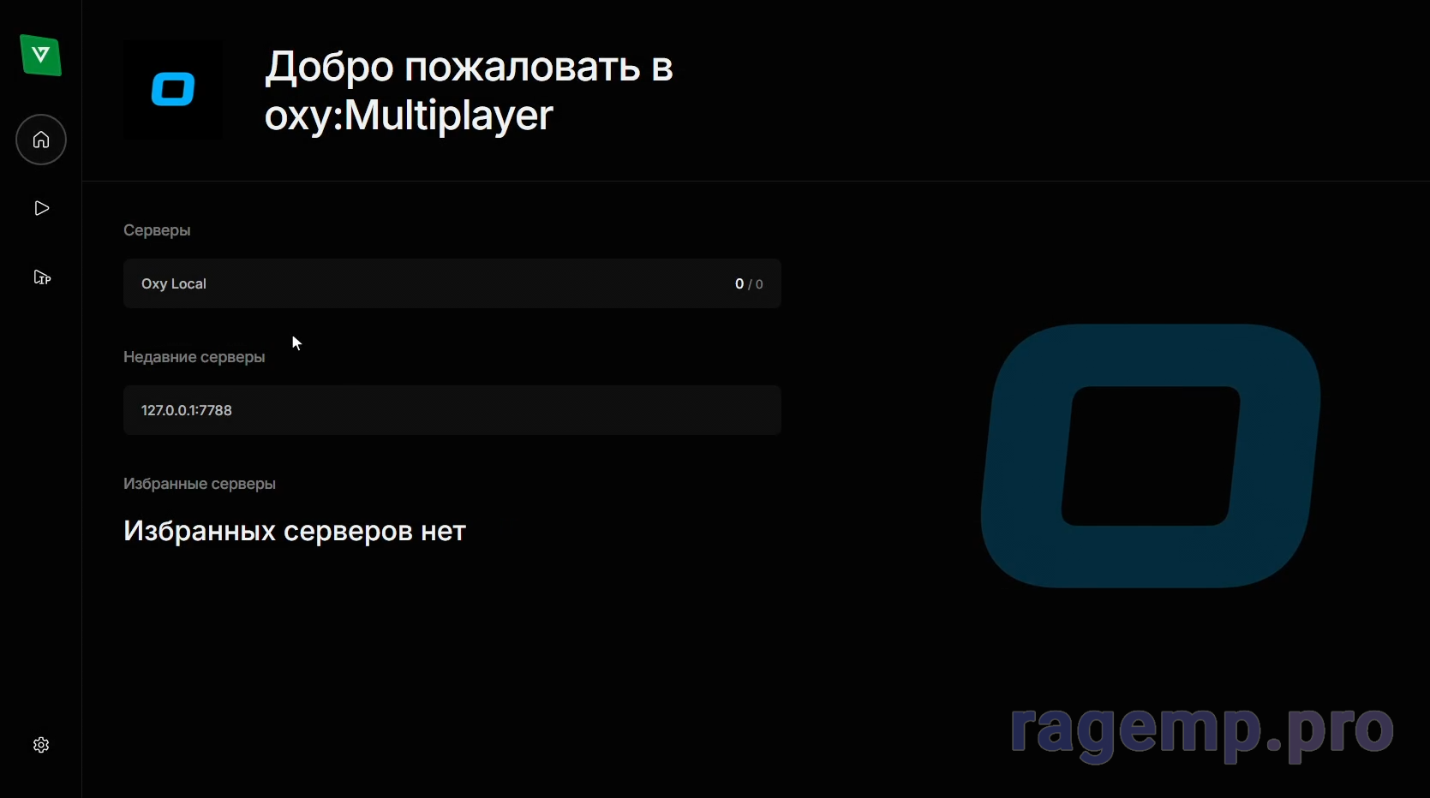The height and width of the screenshot is (798, 1430).
Task: Select the Oxy Local server row
Action: [452, 283]
